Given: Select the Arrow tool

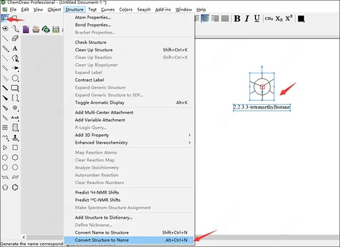Looking at the screenshot, I should 16,68.
